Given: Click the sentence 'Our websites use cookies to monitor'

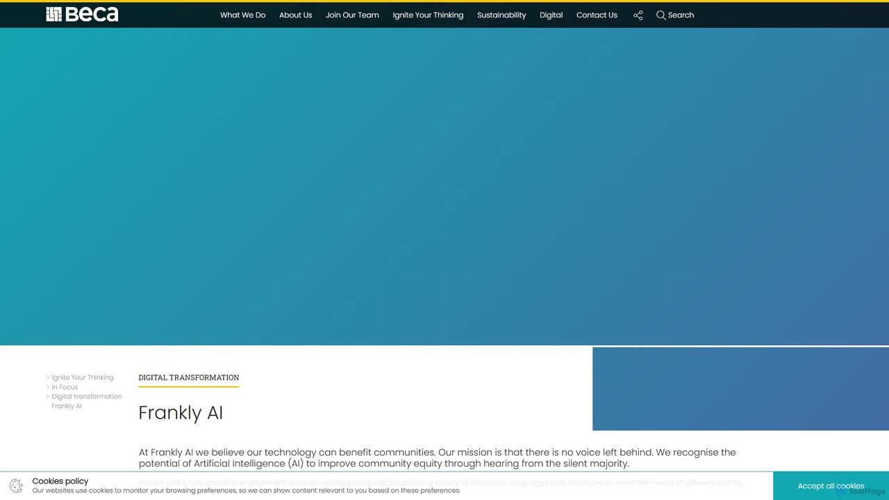Looking at the screenshot, I should [246, 490].
